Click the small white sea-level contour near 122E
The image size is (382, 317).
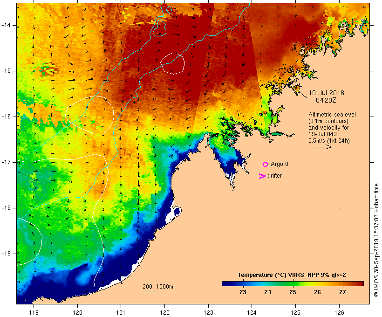pos(172,63)
